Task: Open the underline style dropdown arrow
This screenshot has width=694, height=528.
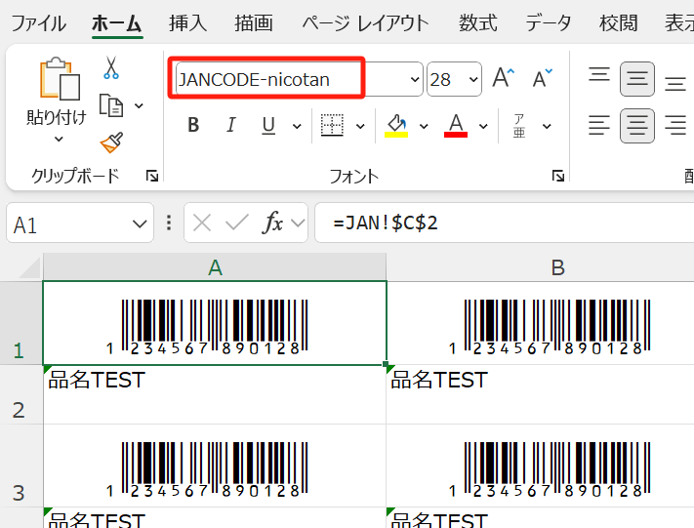Action: pos(297,127)
